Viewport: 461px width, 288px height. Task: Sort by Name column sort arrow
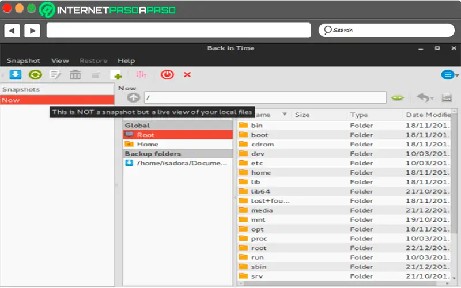(284, 114)
